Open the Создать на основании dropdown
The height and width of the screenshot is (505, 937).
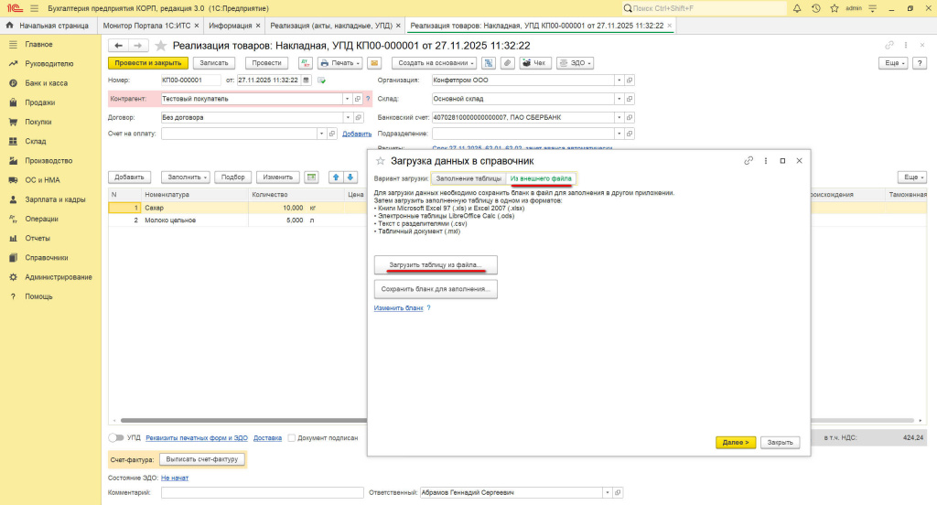tap(435, 63)
